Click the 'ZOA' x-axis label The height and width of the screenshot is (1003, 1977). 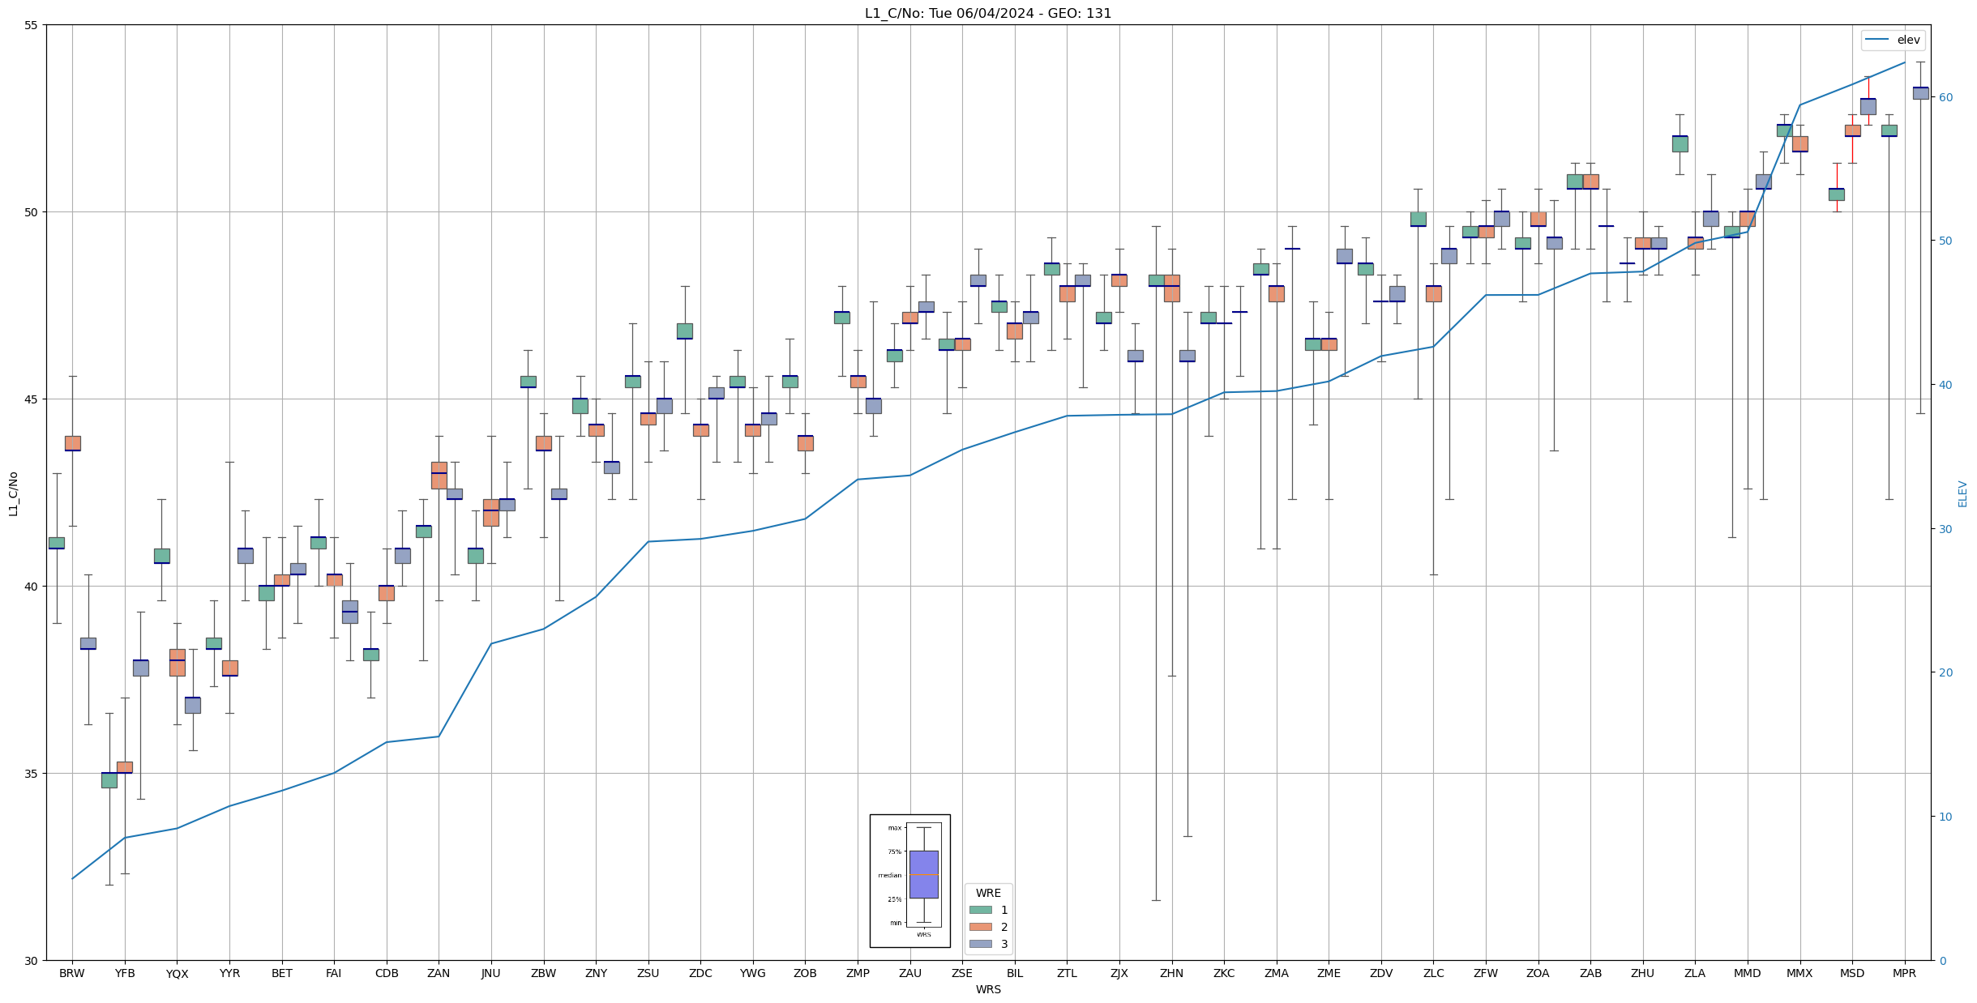point(1538,973)
